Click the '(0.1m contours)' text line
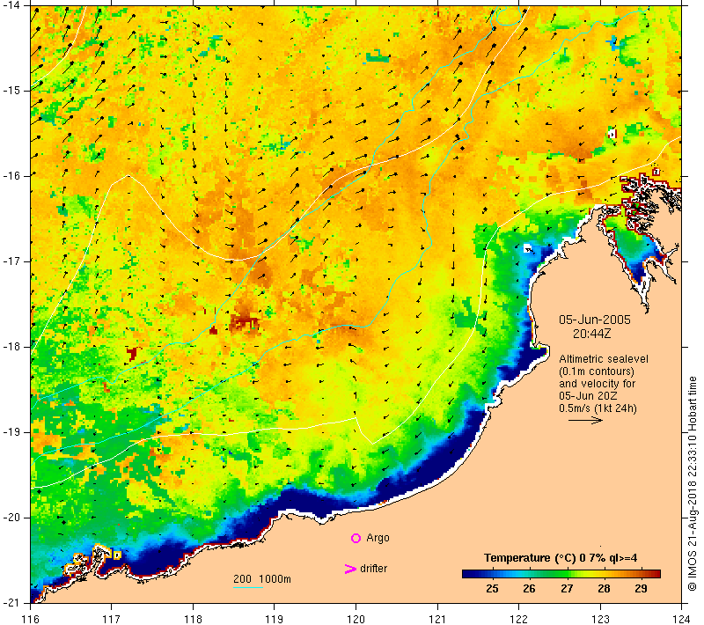This screenshot has width=704, height=625. (x=597, y=371)
